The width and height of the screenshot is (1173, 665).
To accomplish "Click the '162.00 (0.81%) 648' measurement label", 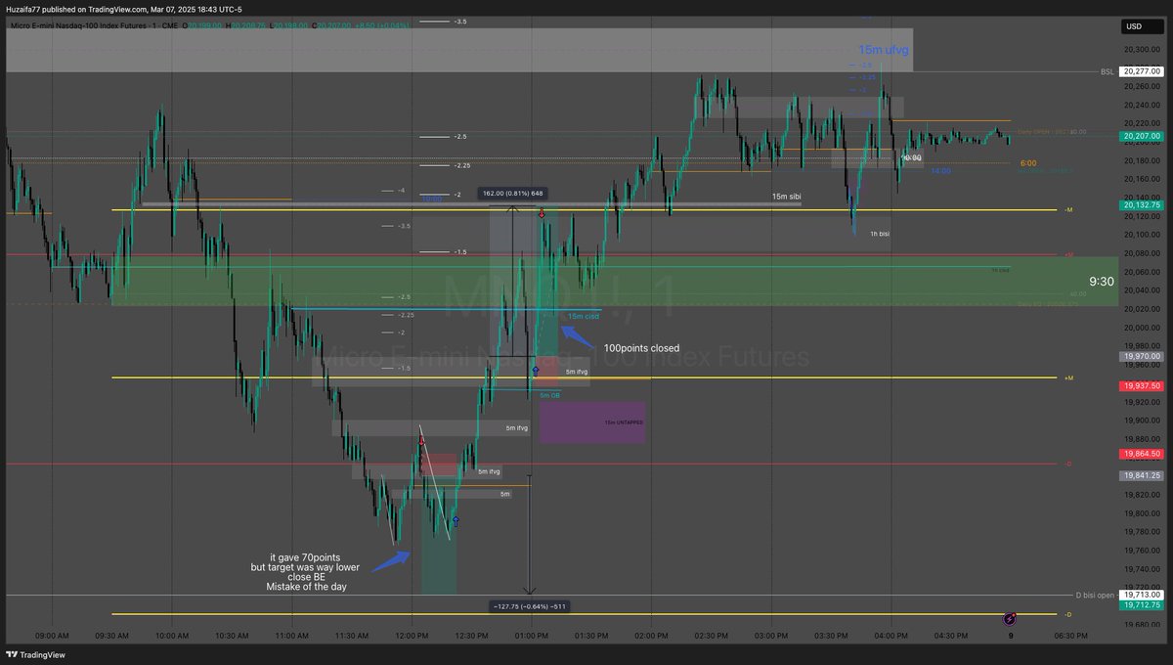I will click(x=513, y=194).
